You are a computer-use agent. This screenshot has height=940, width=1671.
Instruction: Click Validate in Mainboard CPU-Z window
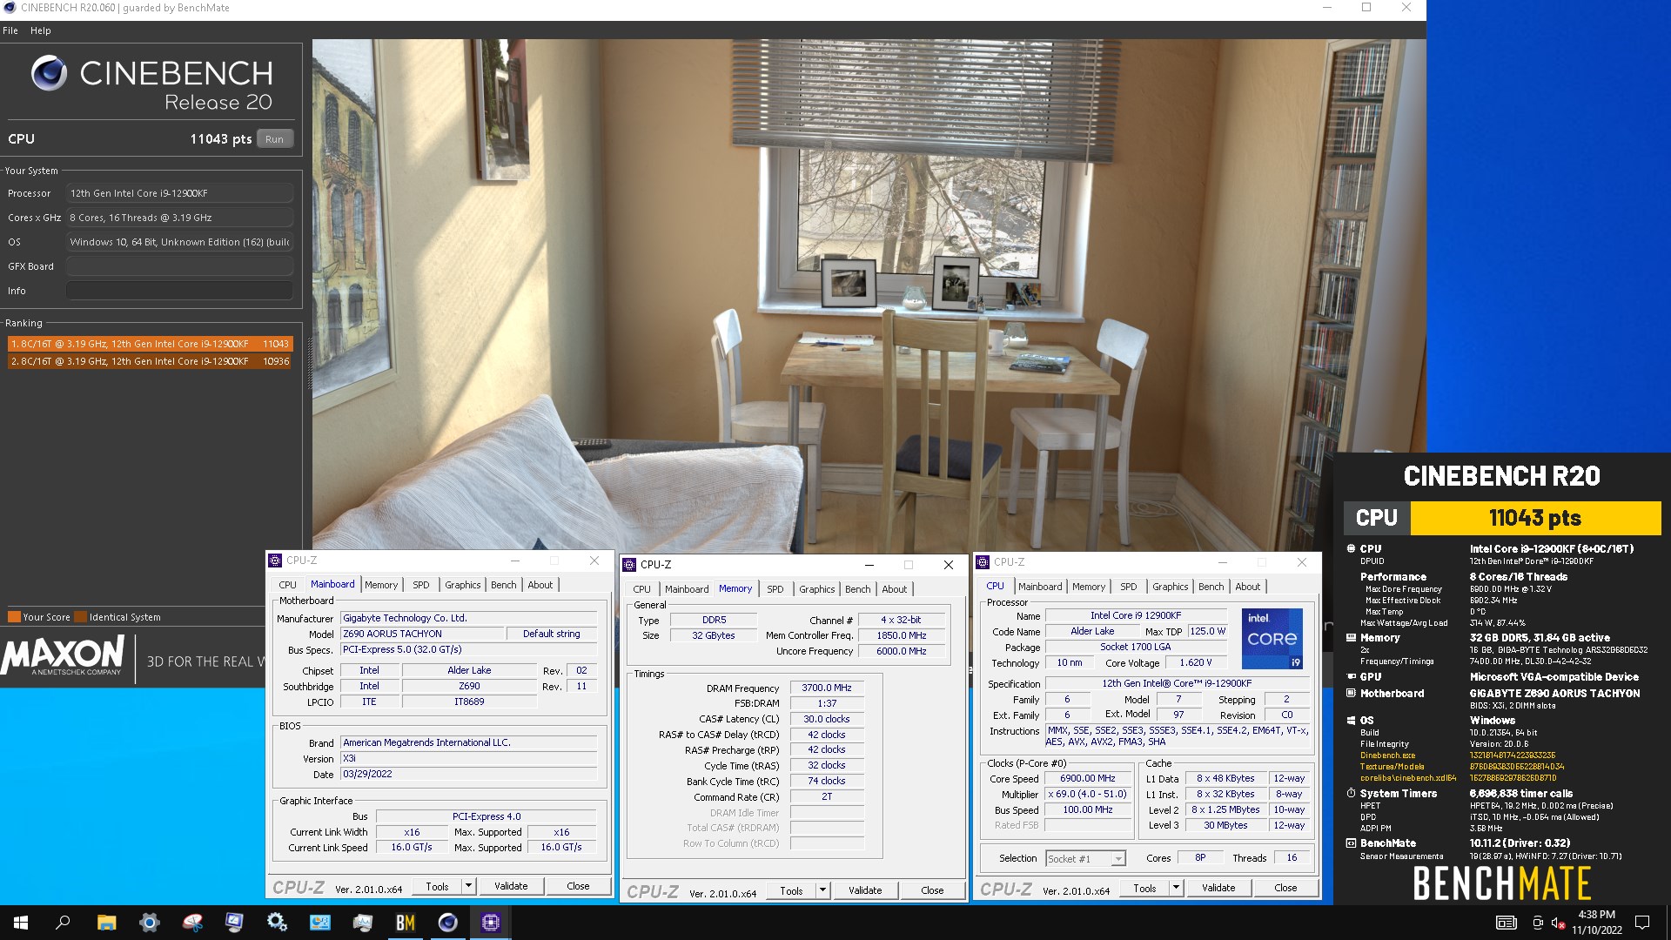coord(511,886)
